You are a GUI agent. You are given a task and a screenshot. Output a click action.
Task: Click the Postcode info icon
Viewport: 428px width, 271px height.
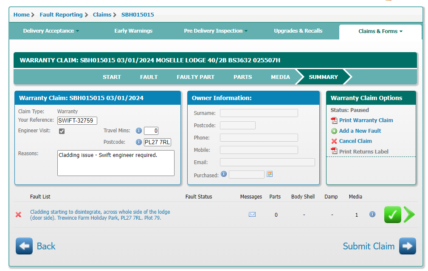pyautogui.click(x=138, y=142)
